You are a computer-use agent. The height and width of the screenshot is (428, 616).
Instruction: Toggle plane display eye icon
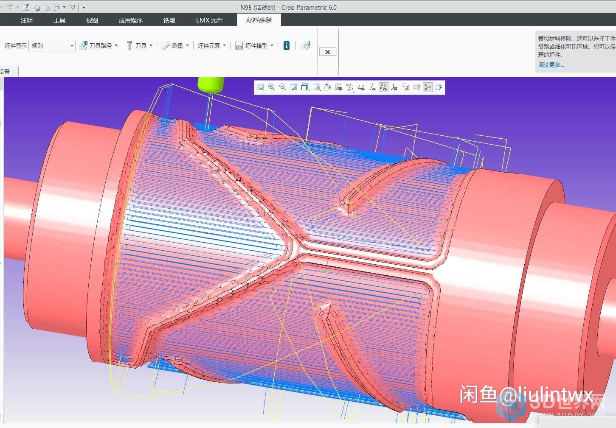[361, 87]
